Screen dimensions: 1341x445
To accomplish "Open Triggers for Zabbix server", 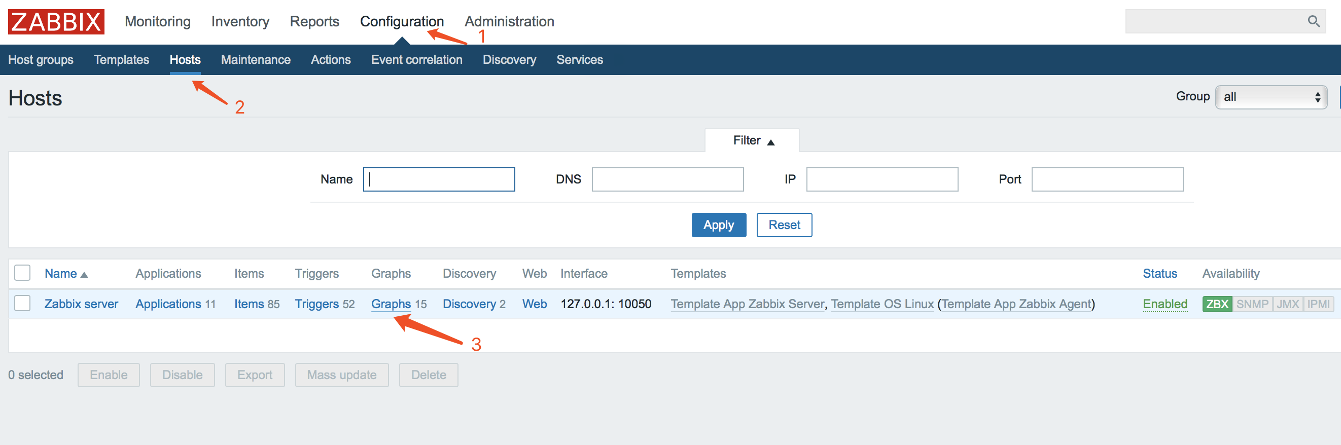I will pos(316,304).
